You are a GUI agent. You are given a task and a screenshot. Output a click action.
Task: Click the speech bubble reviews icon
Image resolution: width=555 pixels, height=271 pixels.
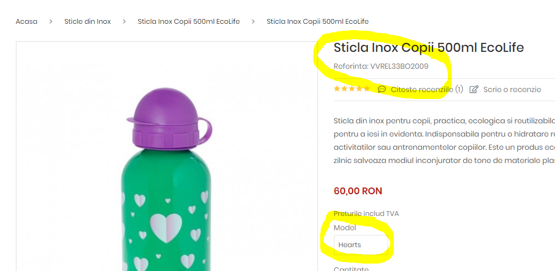click(382, 89)
